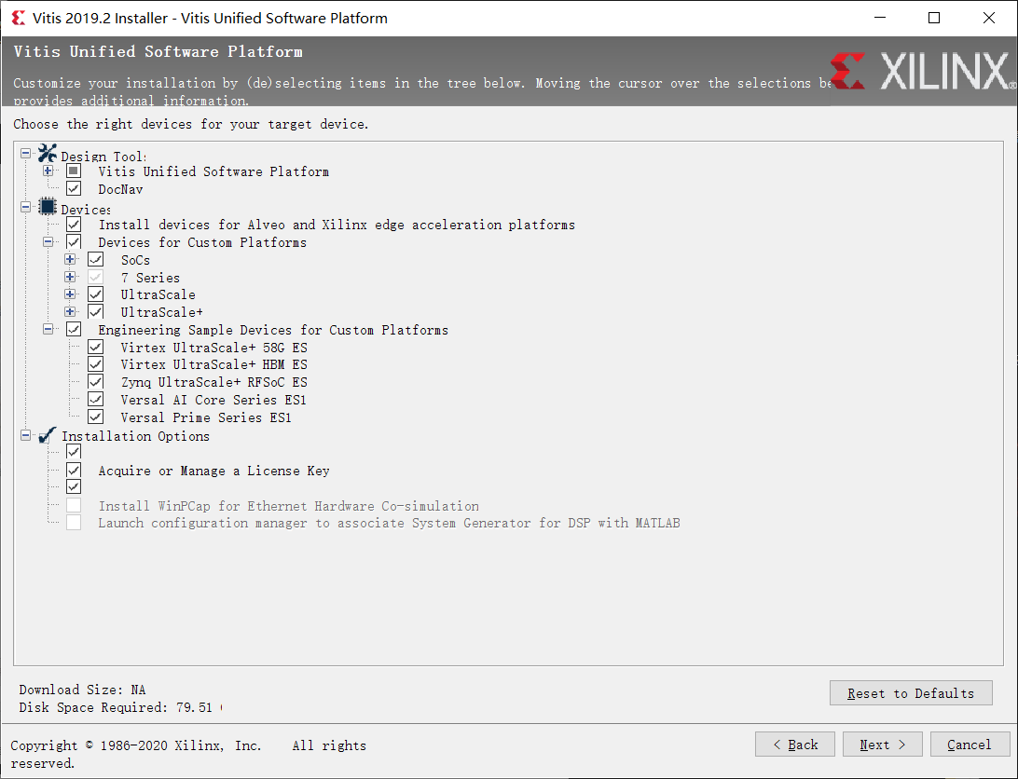Expand the UltraScale tree node
The width and height of the screenshot is (1018, 779).
(70, 294)
